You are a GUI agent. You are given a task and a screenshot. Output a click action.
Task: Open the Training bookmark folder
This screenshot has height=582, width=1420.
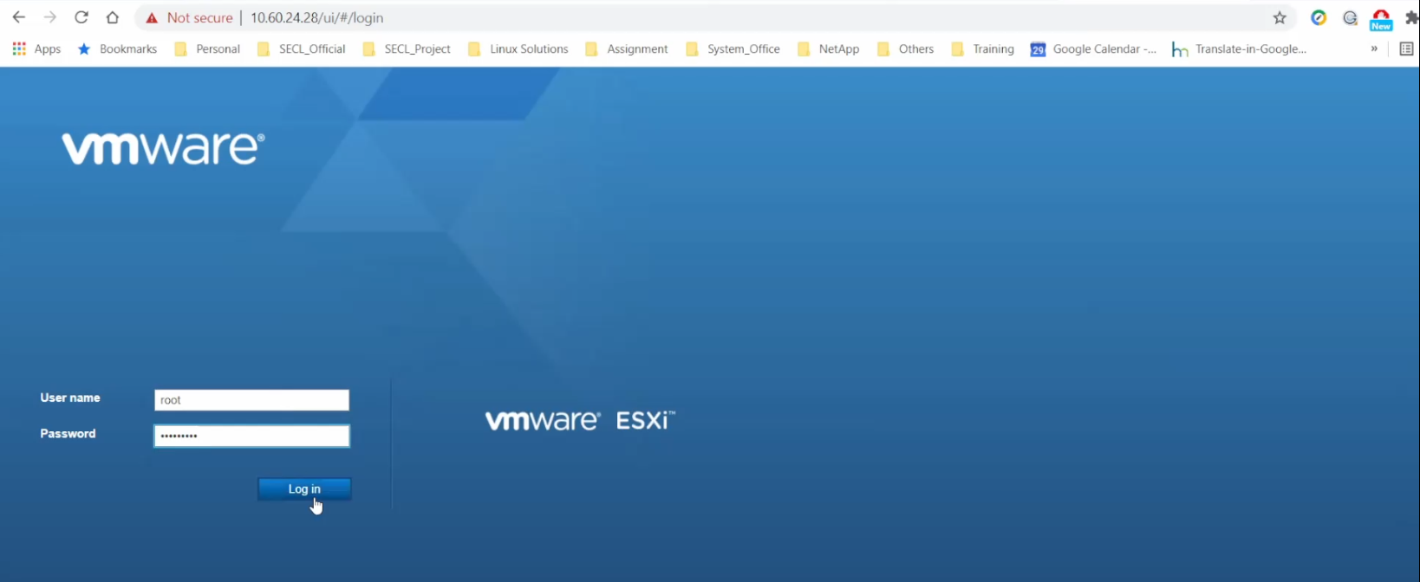[983, 49]
